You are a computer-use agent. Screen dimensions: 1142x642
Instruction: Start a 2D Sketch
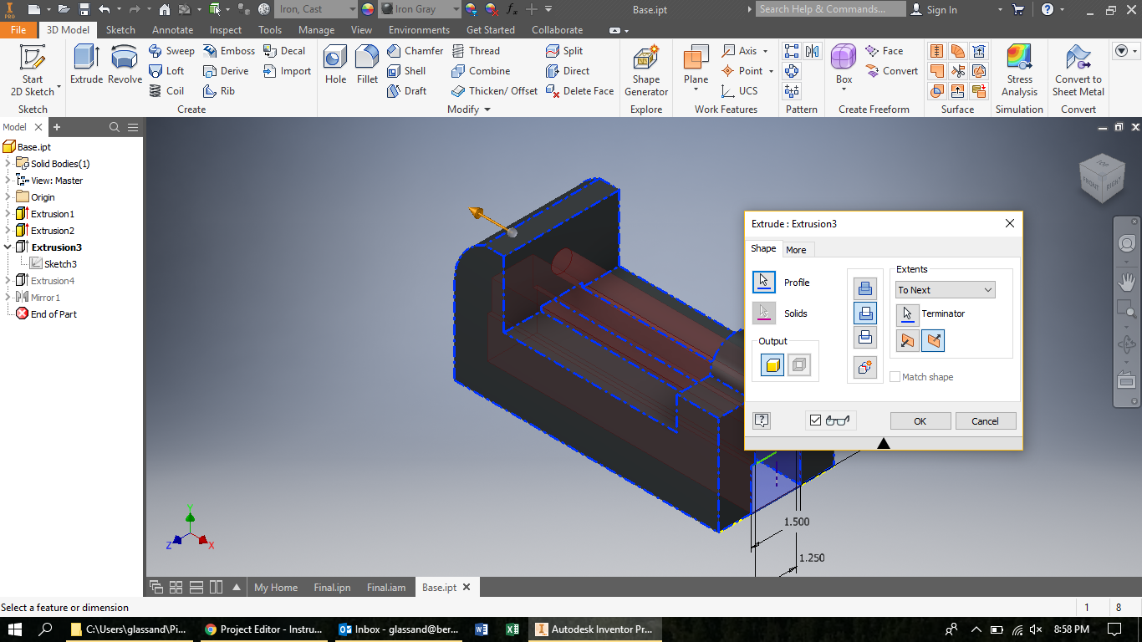pos(33,71)
